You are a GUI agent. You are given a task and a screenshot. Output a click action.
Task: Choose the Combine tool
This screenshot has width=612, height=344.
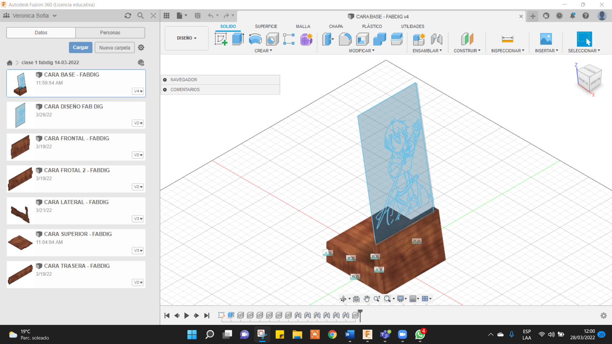point(380,39)
